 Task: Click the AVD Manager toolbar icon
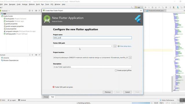[174, 8]
